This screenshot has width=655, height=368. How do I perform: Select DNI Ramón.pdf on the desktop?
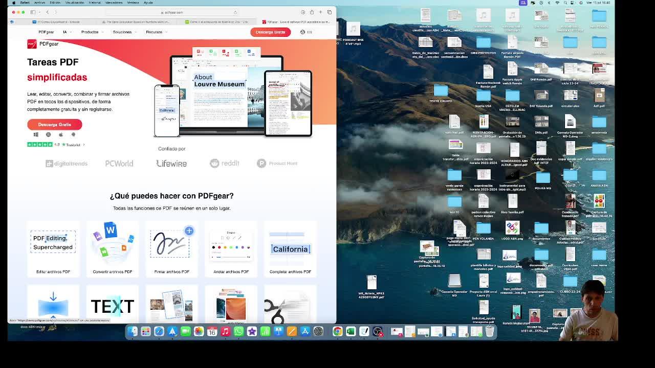pos(541,72)
